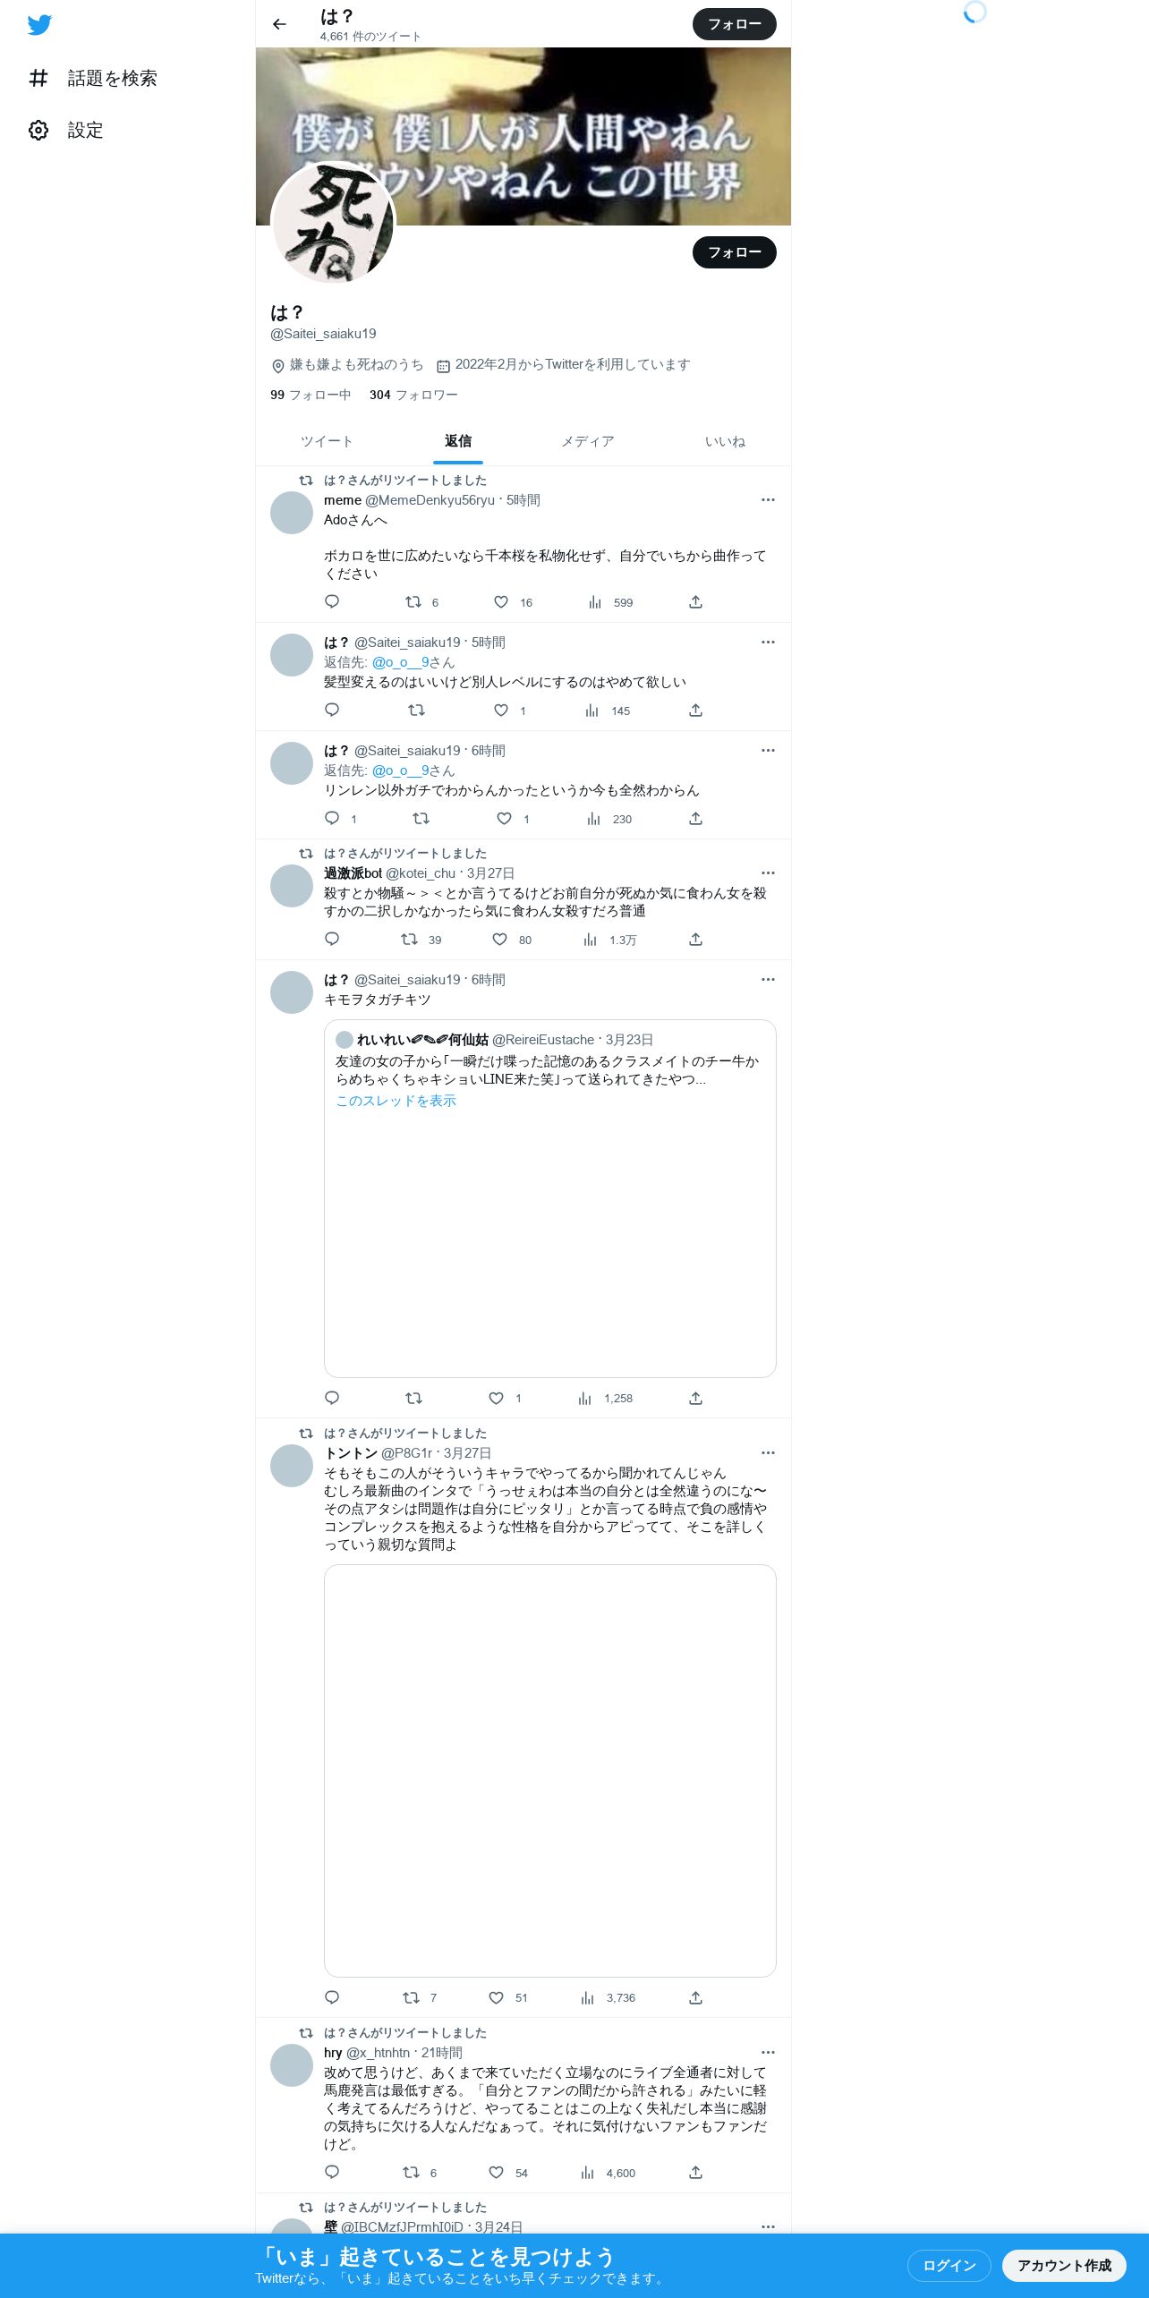
Task: Click アカウント作成 button
Action: pyautogui.click(x=1064, y=2265)
